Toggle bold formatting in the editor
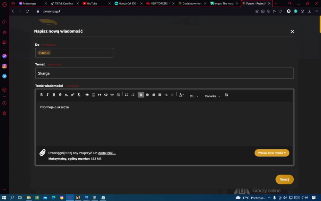 (x=41, y=95)
